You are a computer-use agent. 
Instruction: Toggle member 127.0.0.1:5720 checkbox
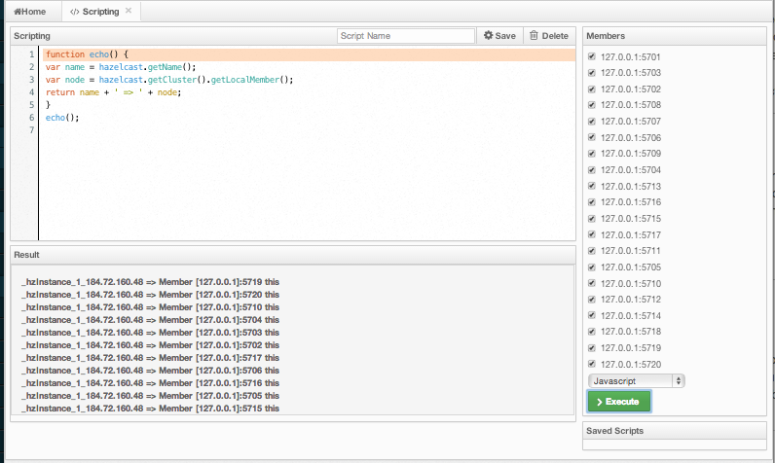point(592,364)
